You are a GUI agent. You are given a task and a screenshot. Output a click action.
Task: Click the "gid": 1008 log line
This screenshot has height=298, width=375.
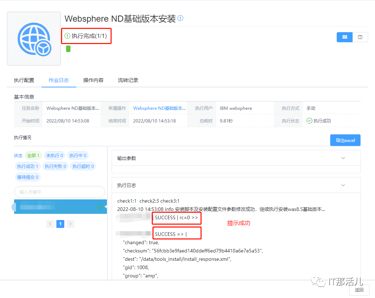coord(136,267)
